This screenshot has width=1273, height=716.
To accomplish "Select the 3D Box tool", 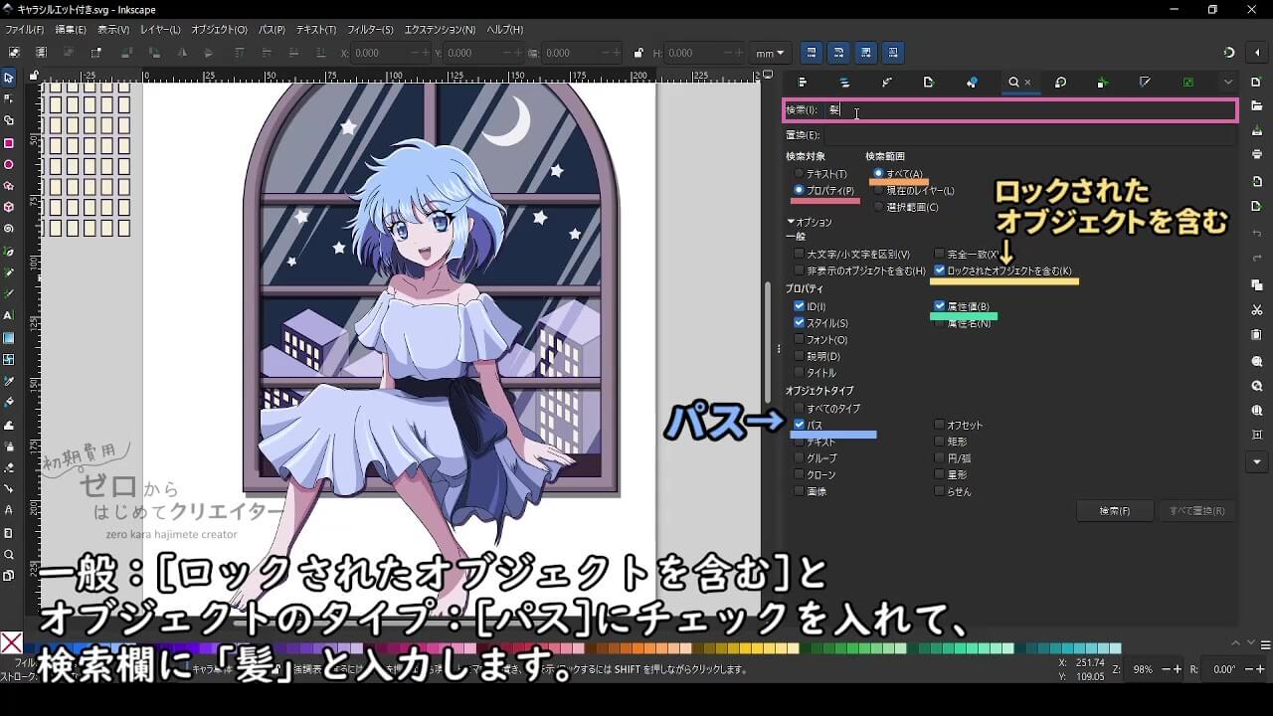I will click(9, 207).
